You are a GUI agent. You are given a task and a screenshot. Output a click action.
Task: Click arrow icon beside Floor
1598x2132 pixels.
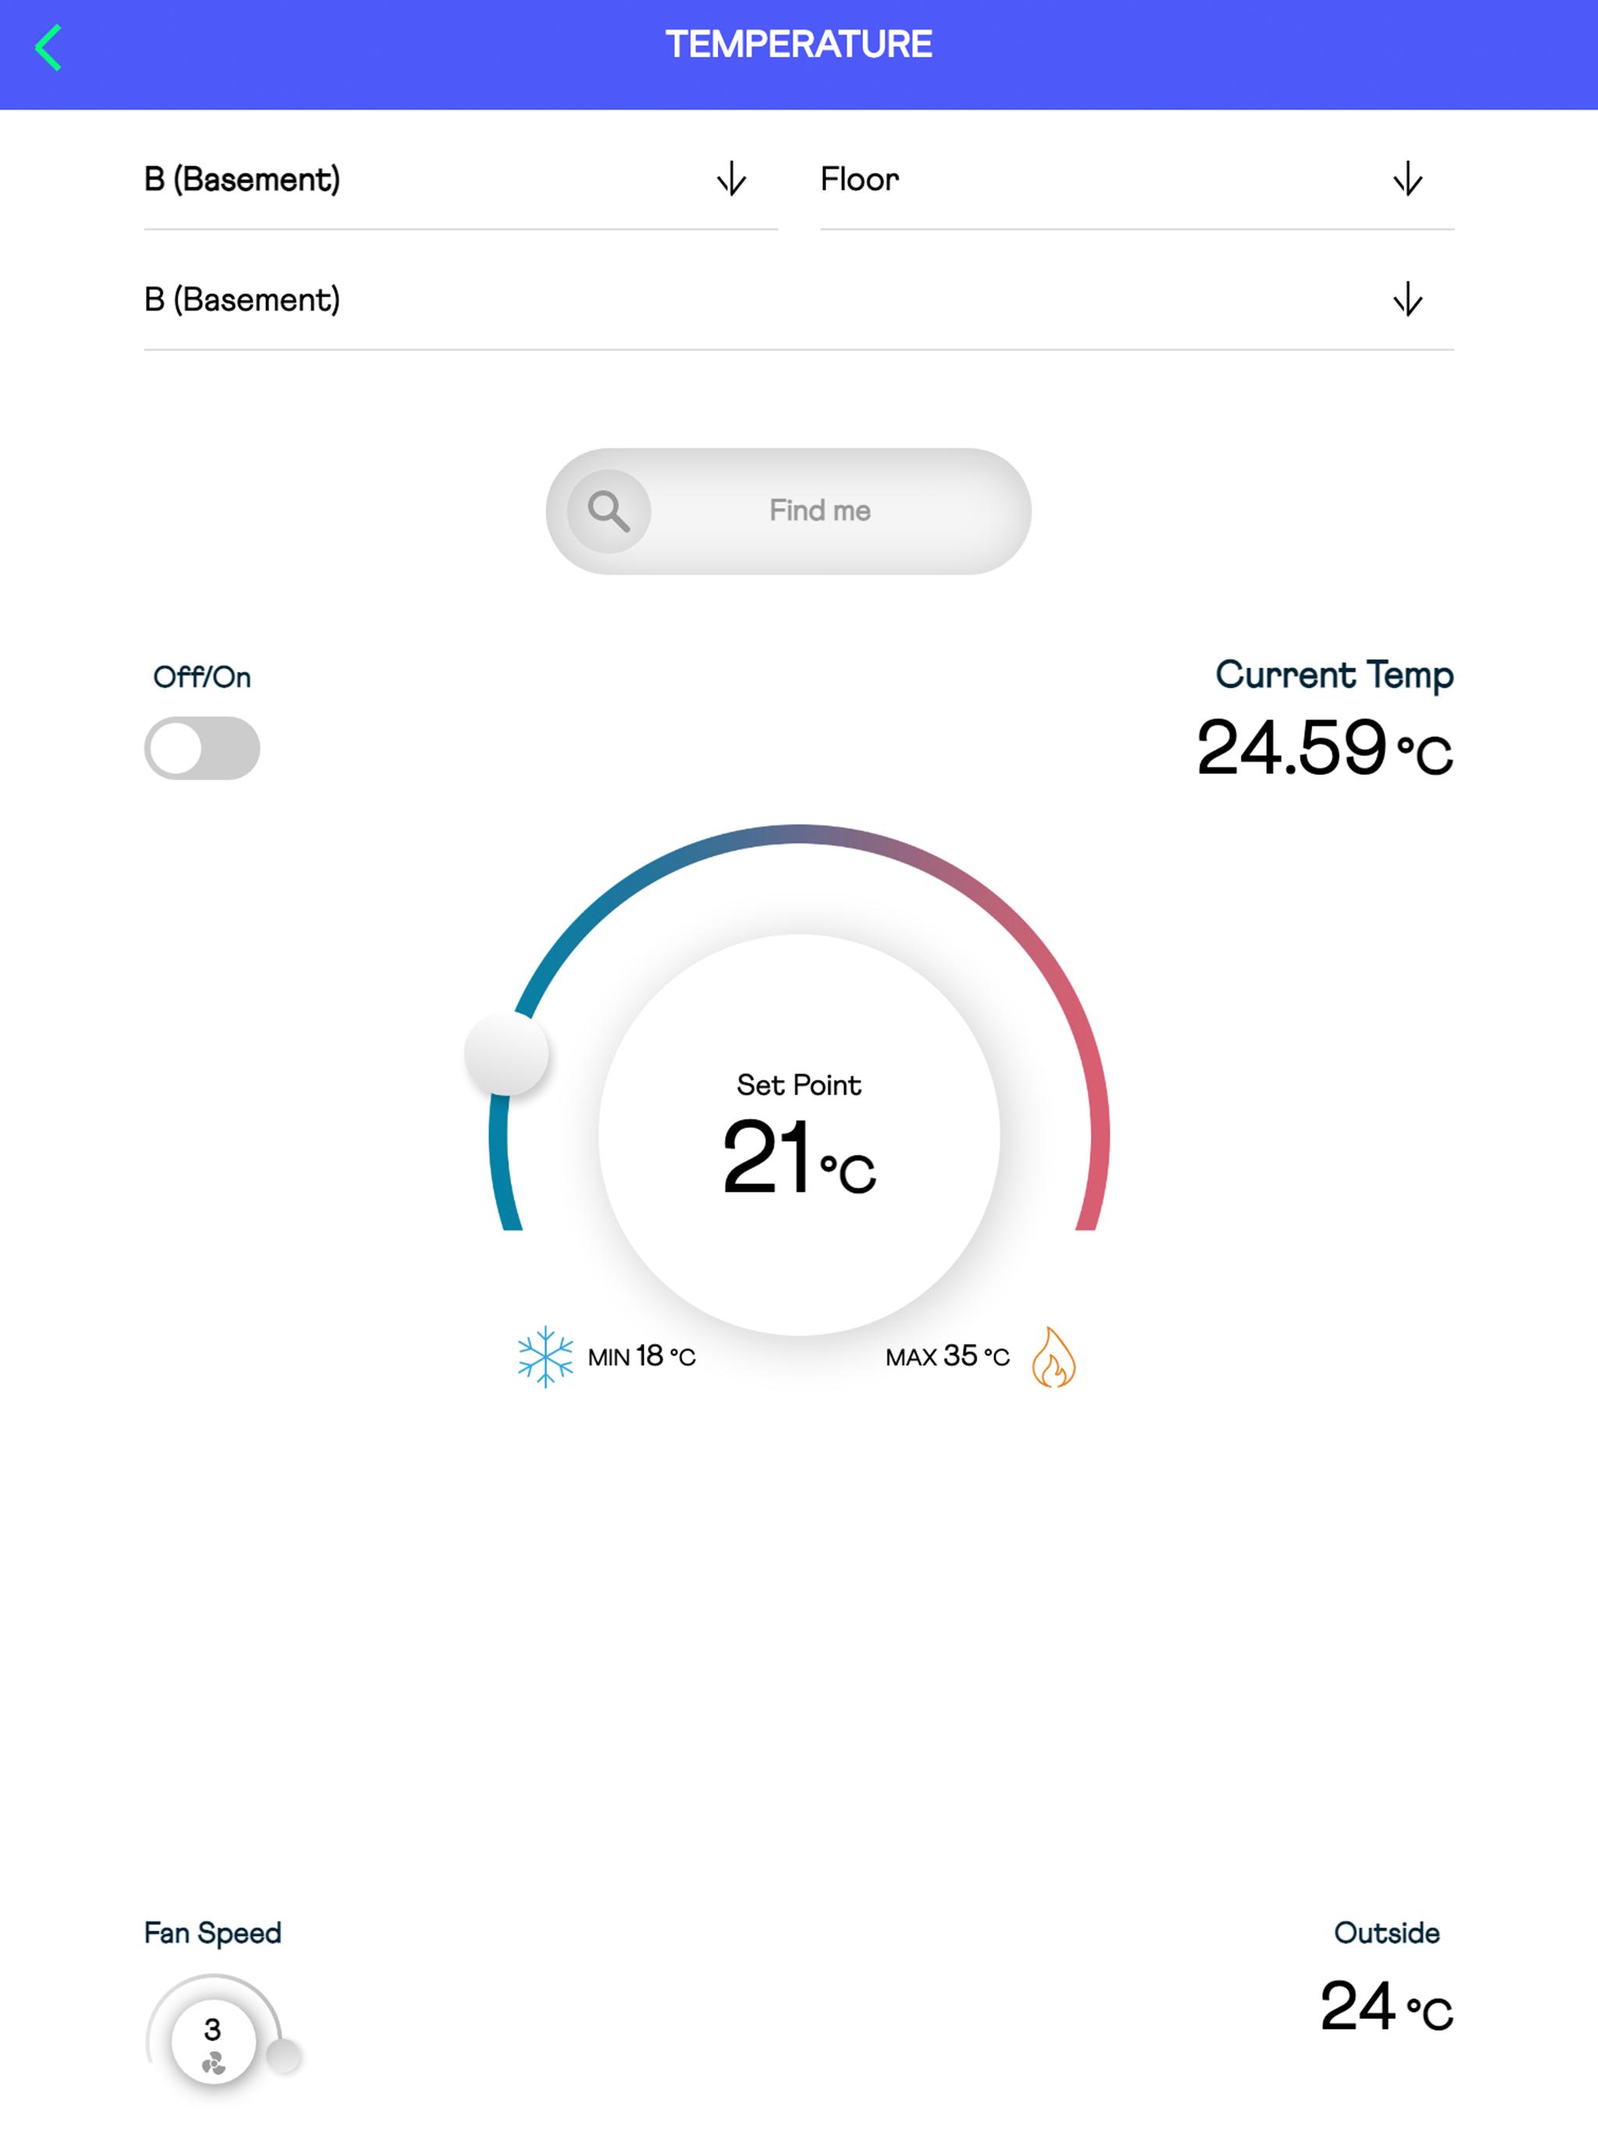(1407, 179)
